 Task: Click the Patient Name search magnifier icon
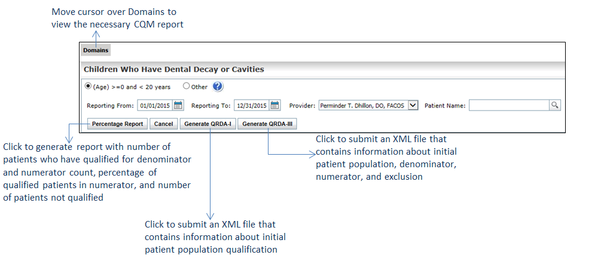point(554,105)
